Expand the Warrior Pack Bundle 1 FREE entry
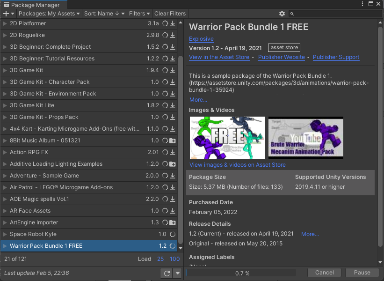Image resolution: width=384 pixels, height=281 pixels. tap(5, 246)
